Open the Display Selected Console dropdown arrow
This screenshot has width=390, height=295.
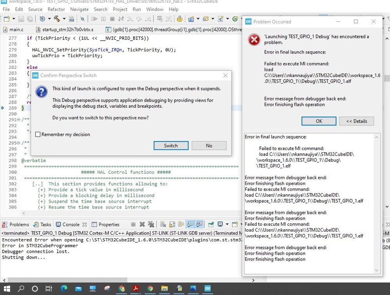pyautogui.click(x=227, y=224)
